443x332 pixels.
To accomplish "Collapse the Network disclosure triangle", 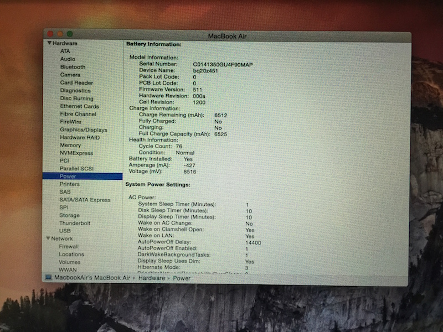I will pos(48,238).
